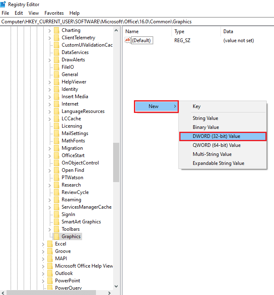Click the Toolbars folder icon
Screen dimensions: 274x295
[x=56, y=229]
